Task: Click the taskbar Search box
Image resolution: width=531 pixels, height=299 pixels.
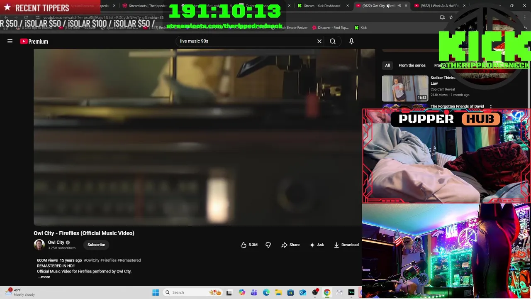Action: (x=193, y=292)
